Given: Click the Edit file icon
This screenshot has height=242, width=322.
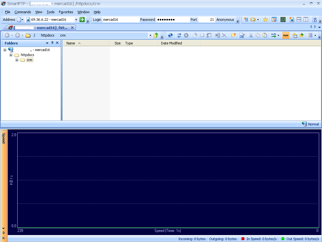Looking at the screenshot, I should [242, 35].
